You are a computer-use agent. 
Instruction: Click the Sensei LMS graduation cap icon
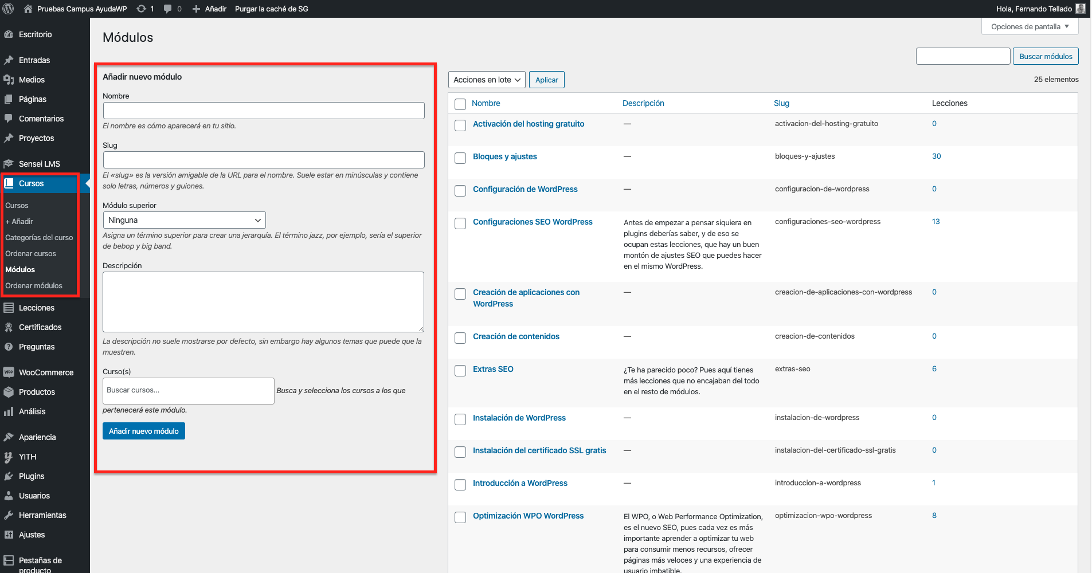[x=9, y=164]
